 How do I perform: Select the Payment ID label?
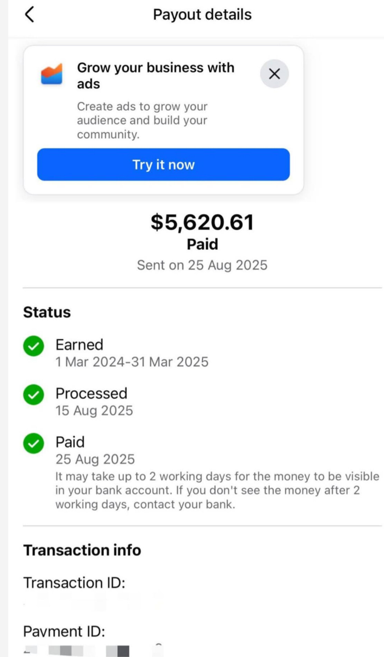(x=64, y=631)
